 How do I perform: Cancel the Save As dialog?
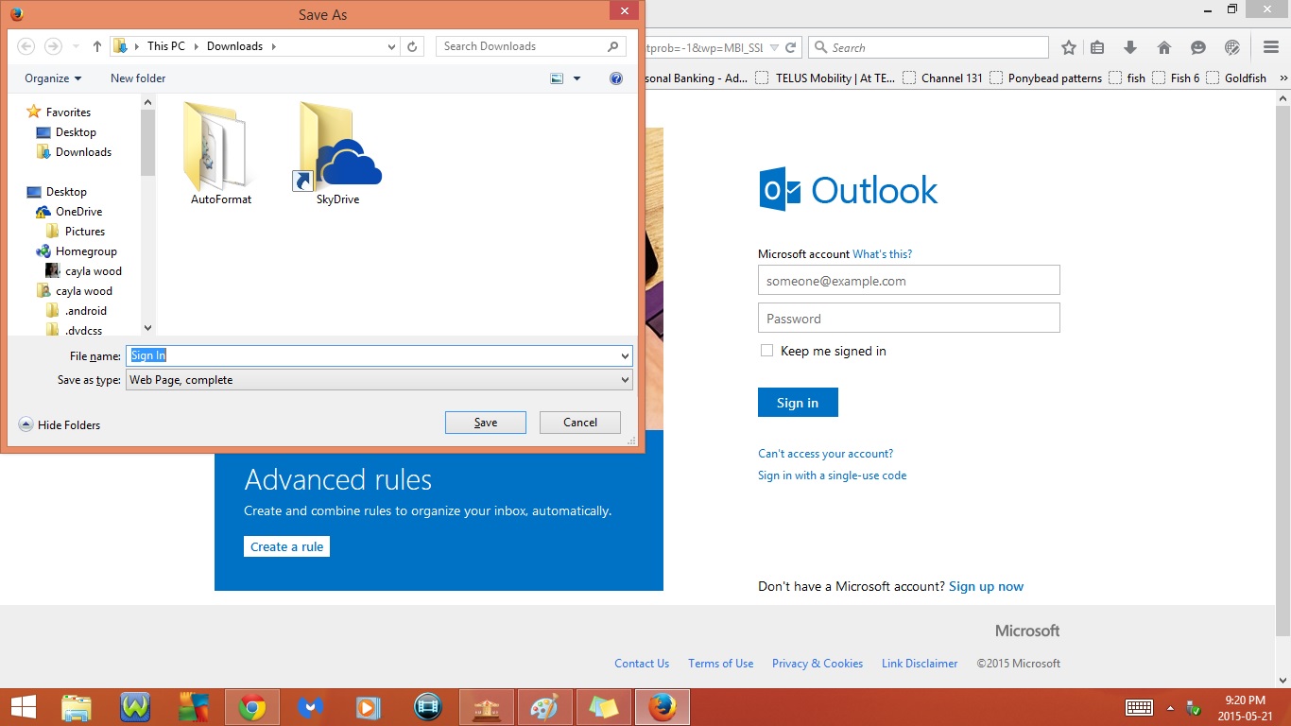(x=580, y=423)
